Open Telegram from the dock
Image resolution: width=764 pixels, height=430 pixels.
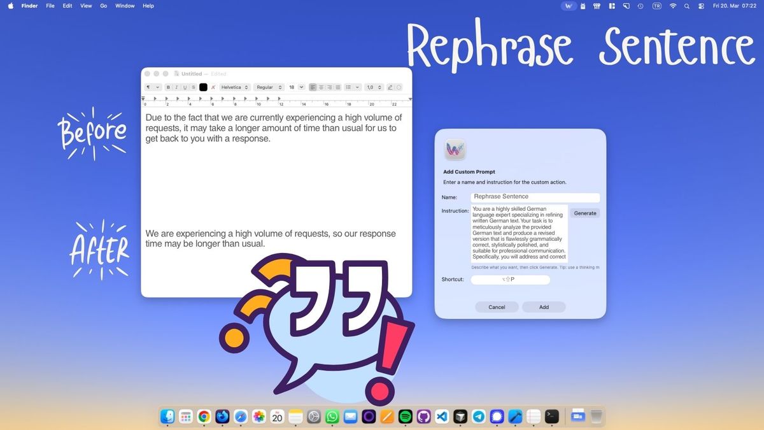click(x=478, y=417)
